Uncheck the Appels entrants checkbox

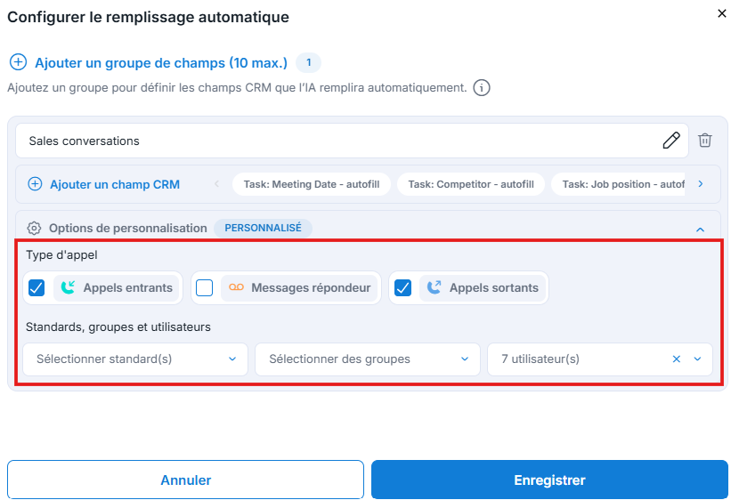[37, 288]
